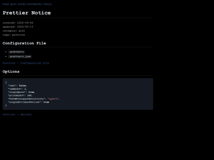The height and width of the screenshot is (160, 214).
Task: Open the home navigation link
Action: point(6,4)
